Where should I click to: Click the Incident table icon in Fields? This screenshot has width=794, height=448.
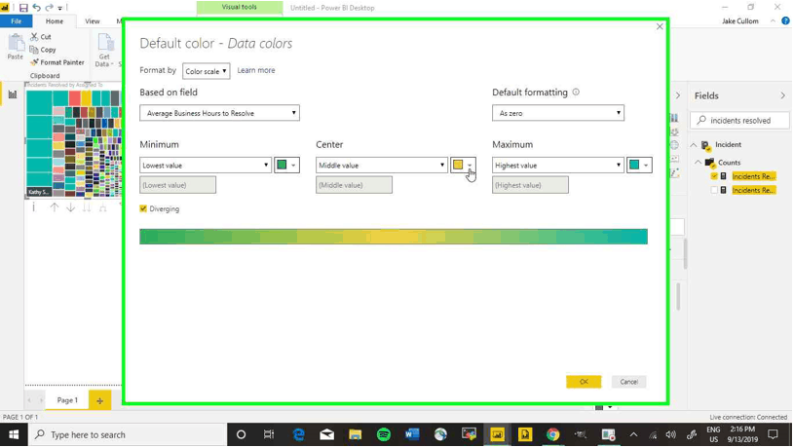point(705,145)
